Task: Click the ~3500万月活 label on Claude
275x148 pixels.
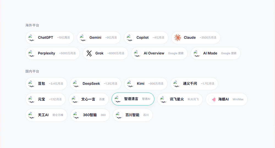Action: pyautogui.click(x=208, y=38)
